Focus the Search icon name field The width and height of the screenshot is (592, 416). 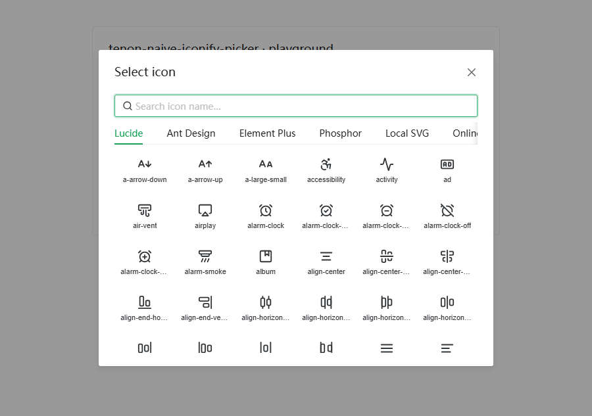click(x=296, y=106)
